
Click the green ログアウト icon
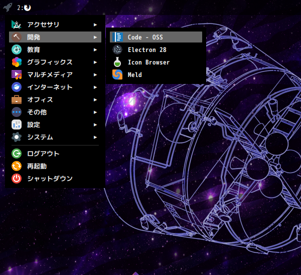point(17,153)
